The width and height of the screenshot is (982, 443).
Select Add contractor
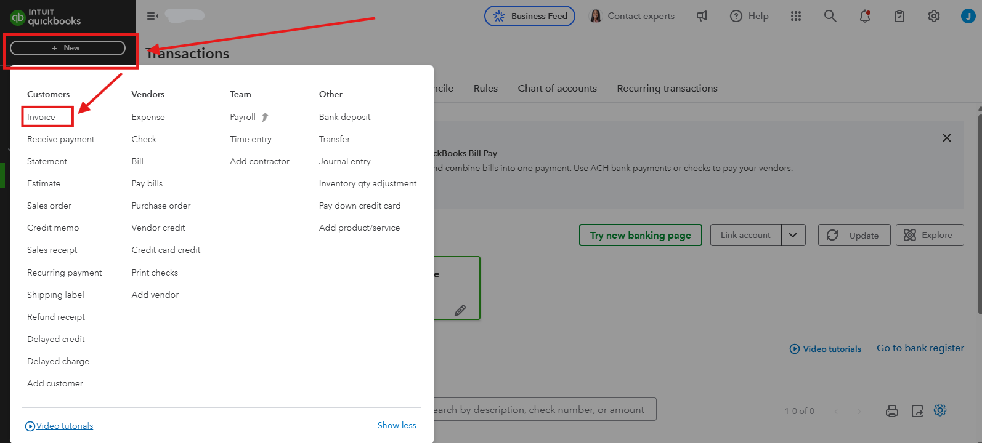[x=260, y=161]
